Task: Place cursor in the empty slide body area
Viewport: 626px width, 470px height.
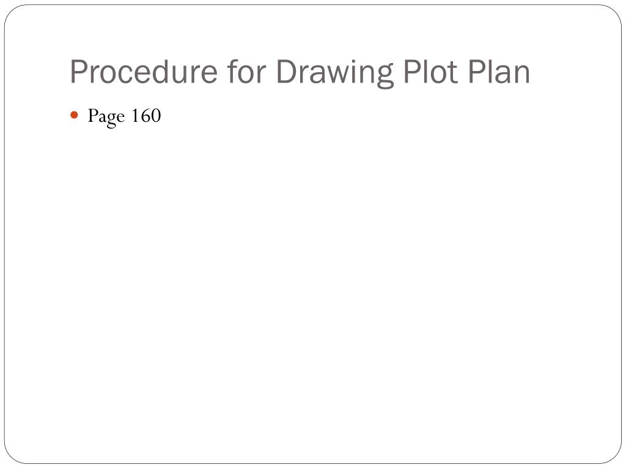Action: point(313,280)
